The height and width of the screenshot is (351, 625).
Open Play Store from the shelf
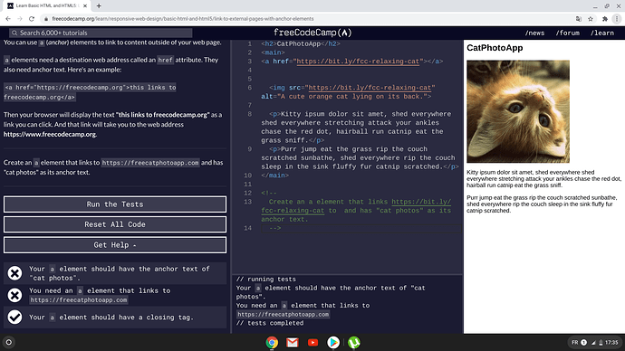click(x=333, y=342)
